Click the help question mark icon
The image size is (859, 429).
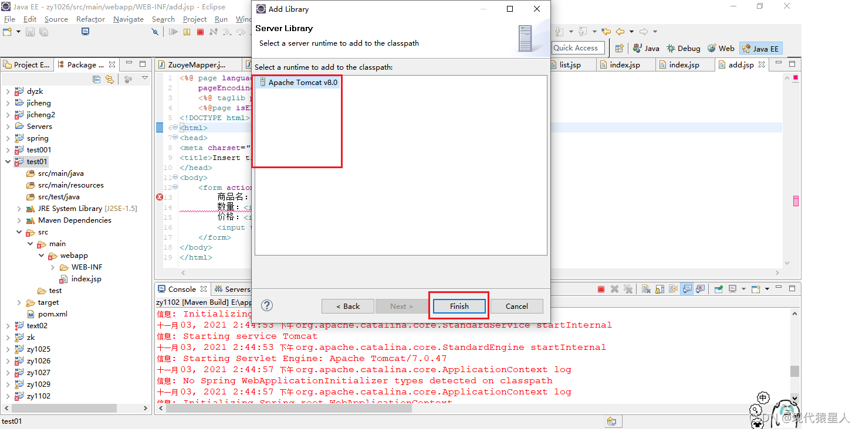[x=267, y=305]
